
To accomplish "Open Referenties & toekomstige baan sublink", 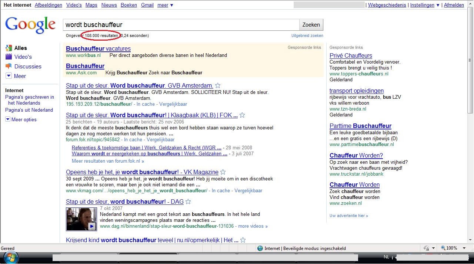I will pyautogui.click(x=147, y=148).
